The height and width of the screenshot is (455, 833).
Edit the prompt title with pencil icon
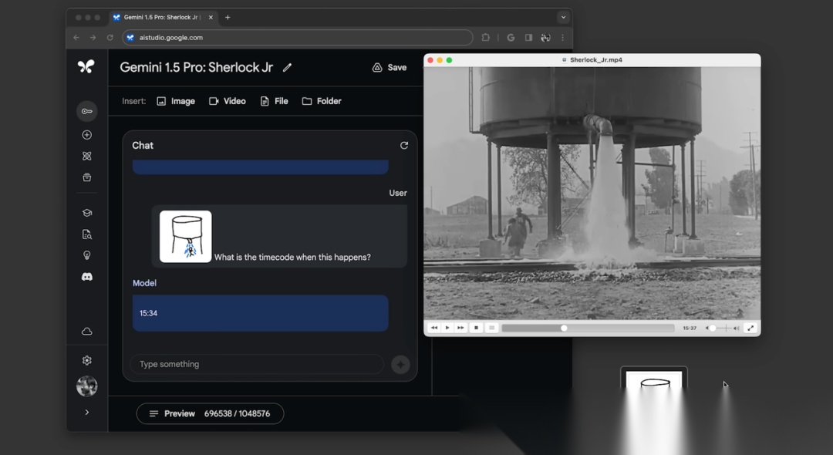[x=287, y=67]
